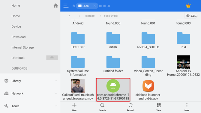Click 5688-DFDB in breadcrumb path
This screenshot has height=113, width=201.
coord(111,16)
